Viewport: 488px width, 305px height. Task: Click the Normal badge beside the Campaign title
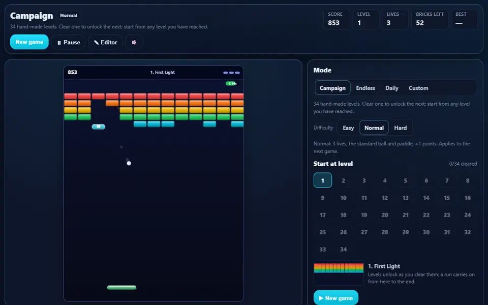69,15
